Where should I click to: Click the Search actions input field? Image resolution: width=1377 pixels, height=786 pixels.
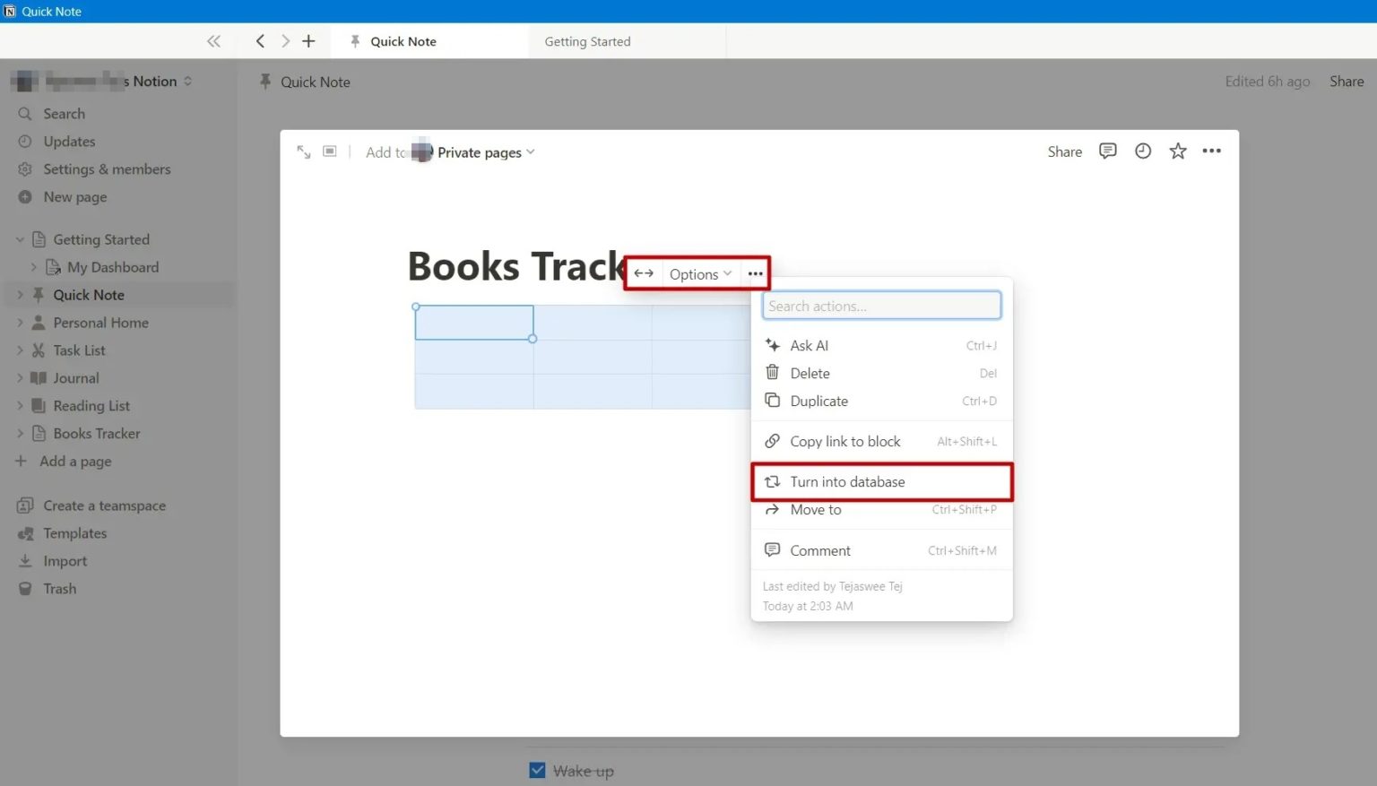pyautogui.click(x=881, y=305)
